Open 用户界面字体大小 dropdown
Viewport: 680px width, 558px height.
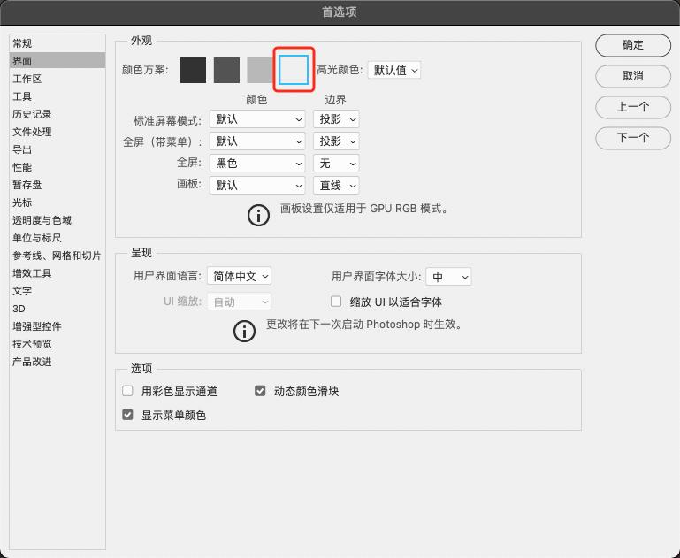point(448,277)
